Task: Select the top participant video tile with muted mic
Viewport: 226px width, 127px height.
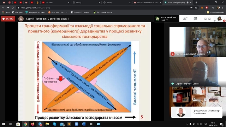Action: point(198,42)
